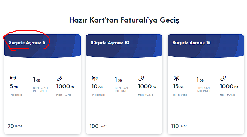Click BiP'e Özel İnternet in the first card
Screen dimensions: 247x137
(40, 89)
